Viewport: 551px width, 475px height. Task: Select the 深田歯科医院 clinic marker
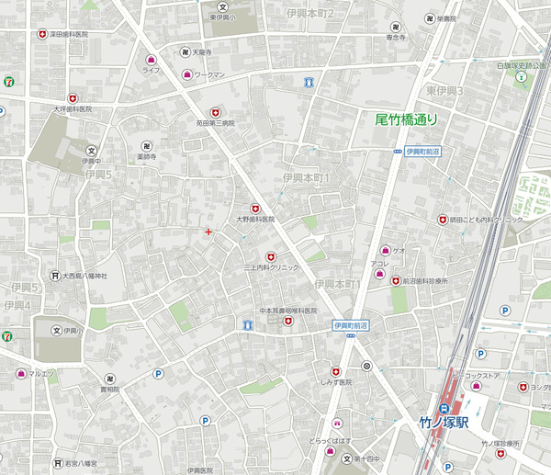click(x=41, y=34)
